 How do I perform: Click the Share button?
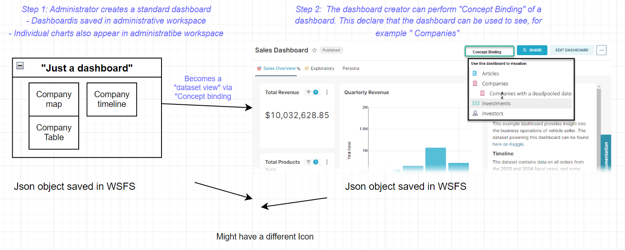click(532, 50)
